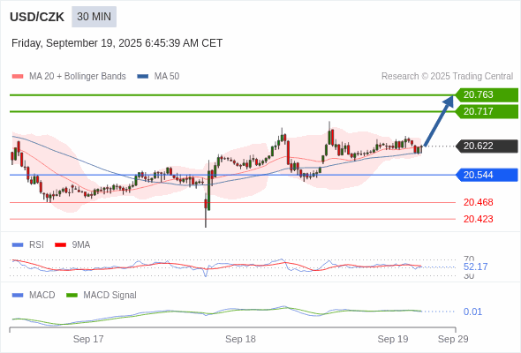
Task: Click the RSI legend swatch
Action: click(x=18, y=245)
